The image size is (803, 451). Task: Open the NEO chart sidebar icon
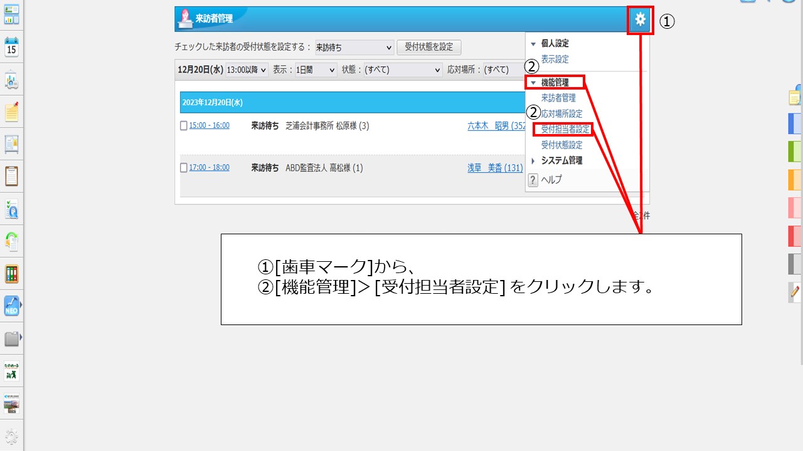pos(11,306)
